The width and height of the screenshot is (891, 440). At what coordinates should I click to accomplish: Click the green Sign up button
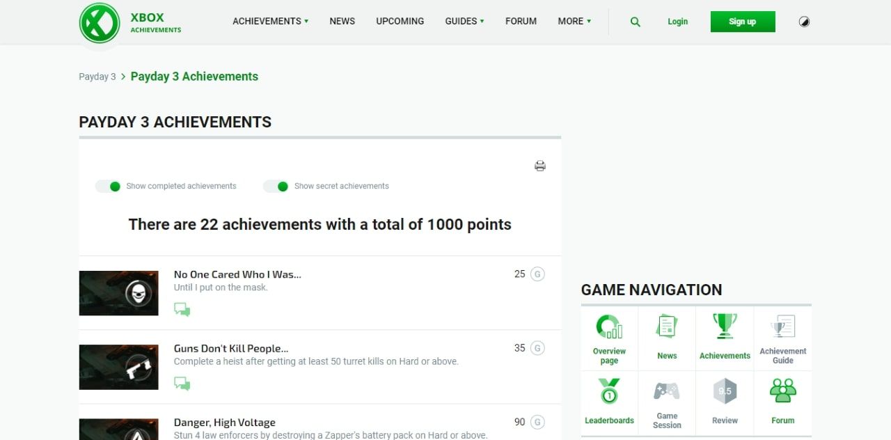click(742, 22)
